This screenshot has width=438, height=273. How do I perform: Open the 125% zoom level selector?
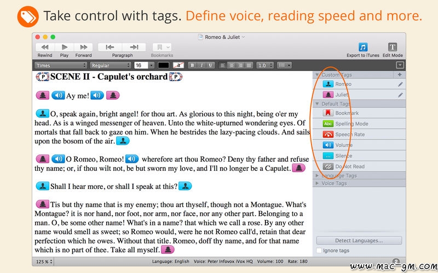click(x=44, y=262)
